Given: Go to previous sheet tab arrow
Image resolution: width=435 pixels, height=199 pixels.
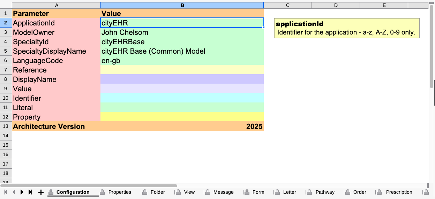Looking at the screenshot, I should point(14,192).
